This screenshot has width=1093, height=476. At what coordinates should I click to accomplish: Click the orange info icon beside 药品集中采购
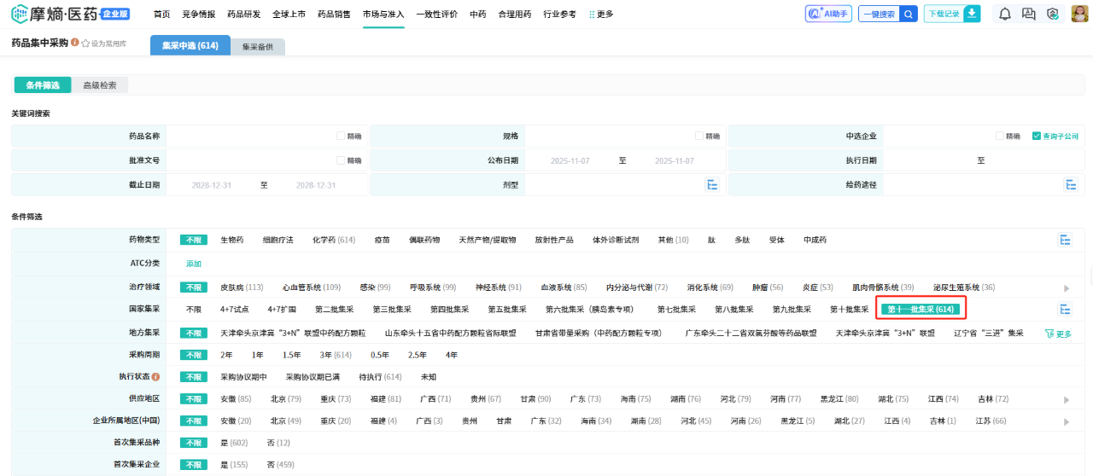click(75, 43)
